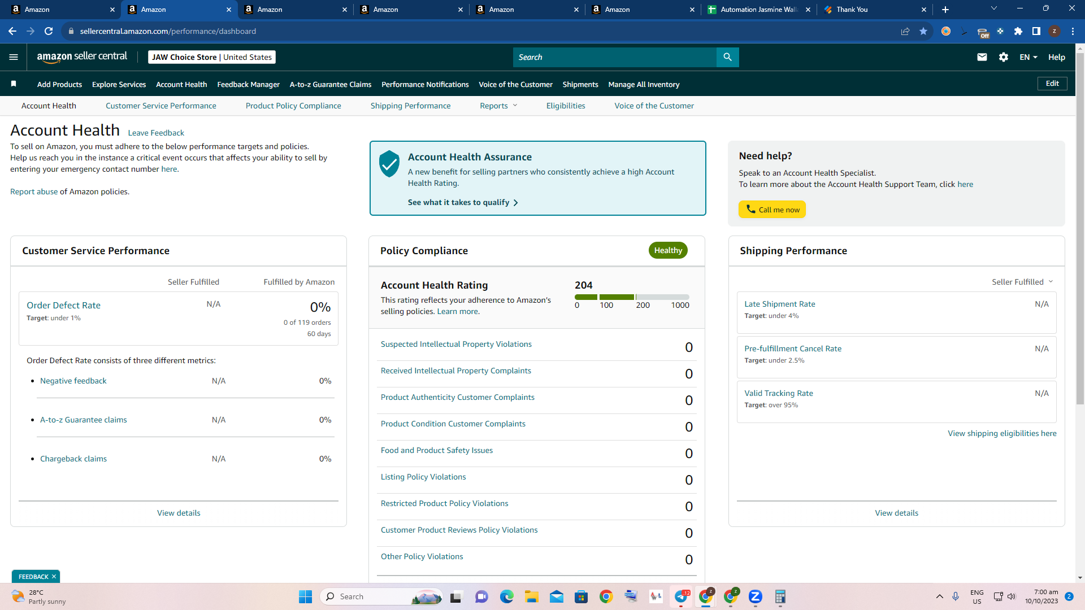The image size is (1085, 610).
Task: Open Feedback Manager in the nav bar
Action: click(249, 84)
